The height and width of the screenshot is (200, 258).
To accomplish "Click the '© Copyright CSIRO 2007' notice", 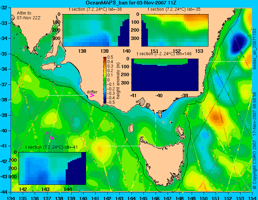I will 255,165.
